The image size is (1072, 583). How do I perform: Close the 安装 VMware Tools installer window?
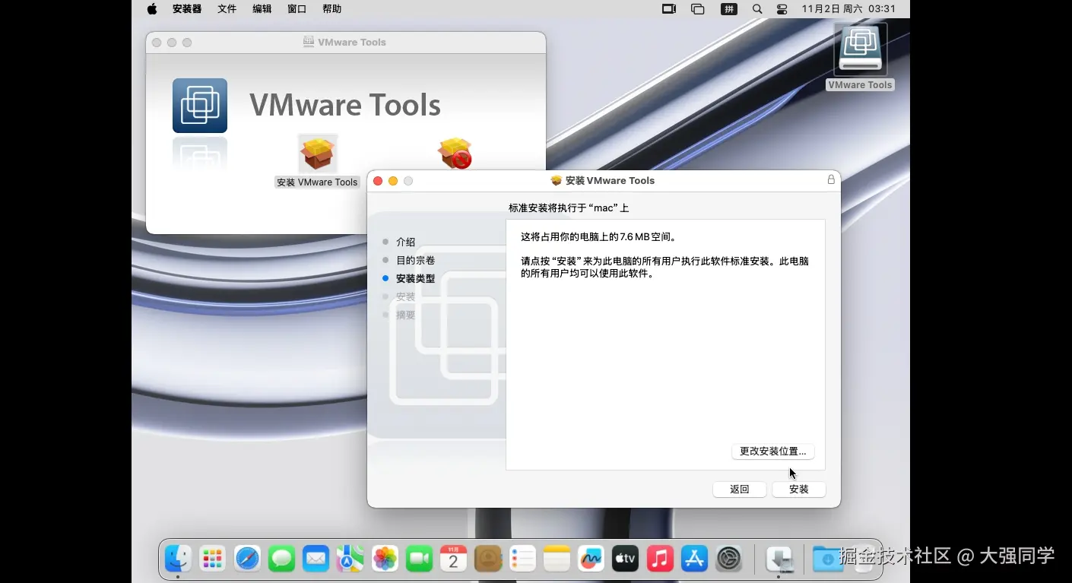point(378,181)
